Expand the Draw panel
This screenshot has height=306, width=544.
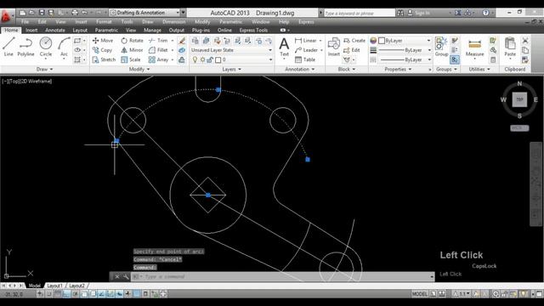pos(45,70)
